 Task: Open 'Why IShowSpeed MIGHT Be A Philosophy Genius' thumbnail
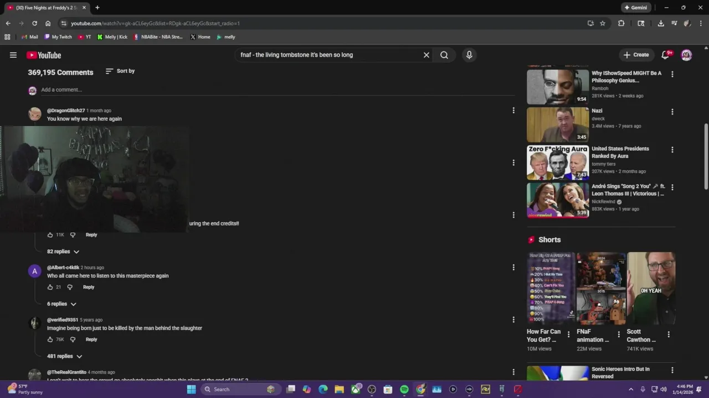[x=558, y=87]
